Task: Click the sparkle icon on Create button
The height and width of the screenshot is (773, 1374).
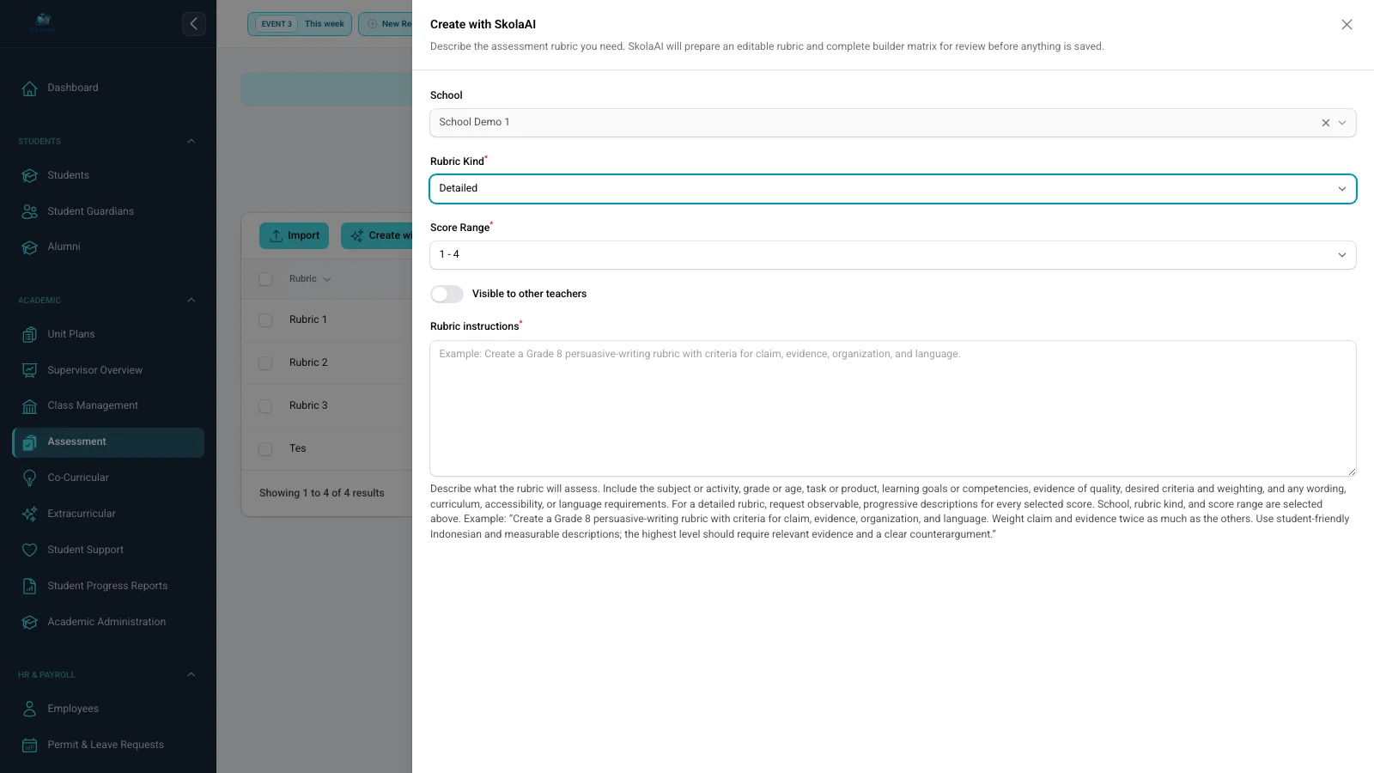Action: [357, 236]
